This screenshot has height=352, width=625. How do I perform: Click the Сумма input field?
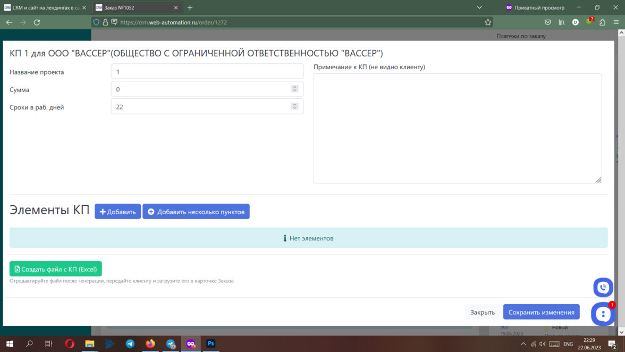coord(207,89)
